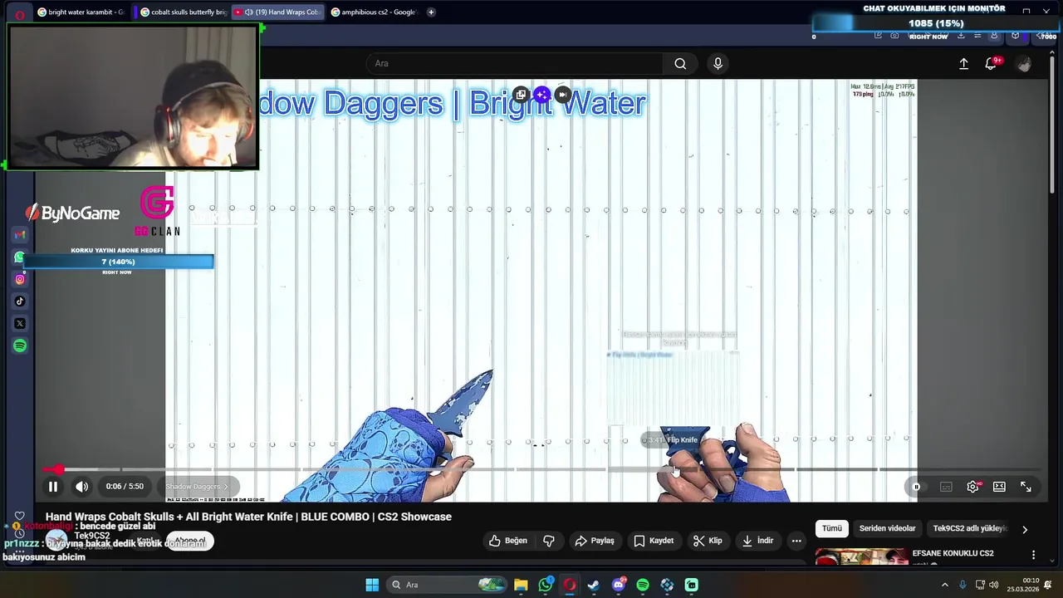Like the video with Beğen
The image size is (1063, 598).
[x=507, y=541]
